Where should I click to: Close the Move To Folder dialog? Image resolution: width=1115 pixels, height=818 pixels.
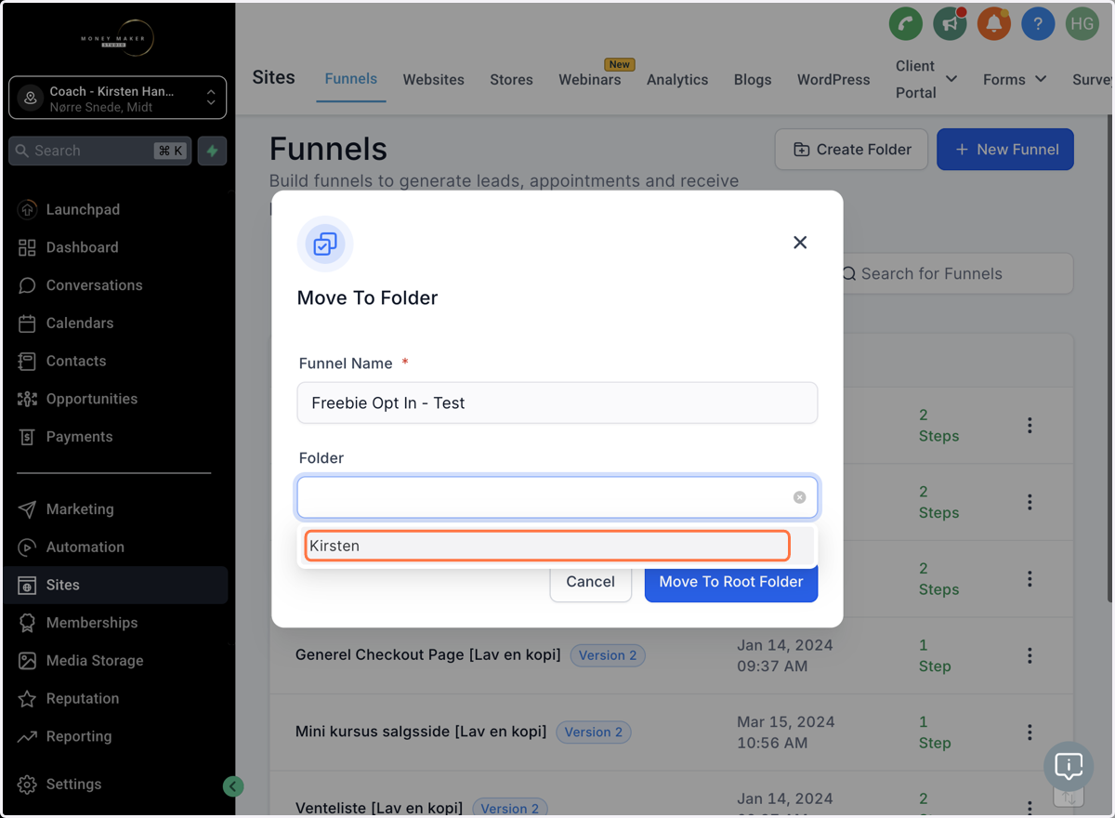800,243
